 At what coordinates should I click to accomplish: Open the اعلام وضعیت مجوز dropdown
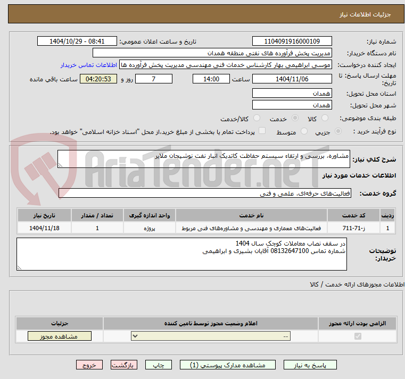pos(211,336)
